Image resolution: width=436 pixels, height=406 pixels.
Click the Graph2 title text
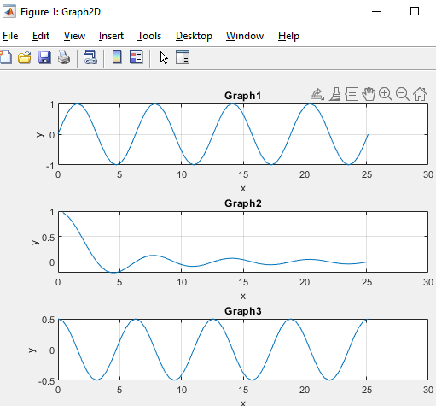[243, 203]
